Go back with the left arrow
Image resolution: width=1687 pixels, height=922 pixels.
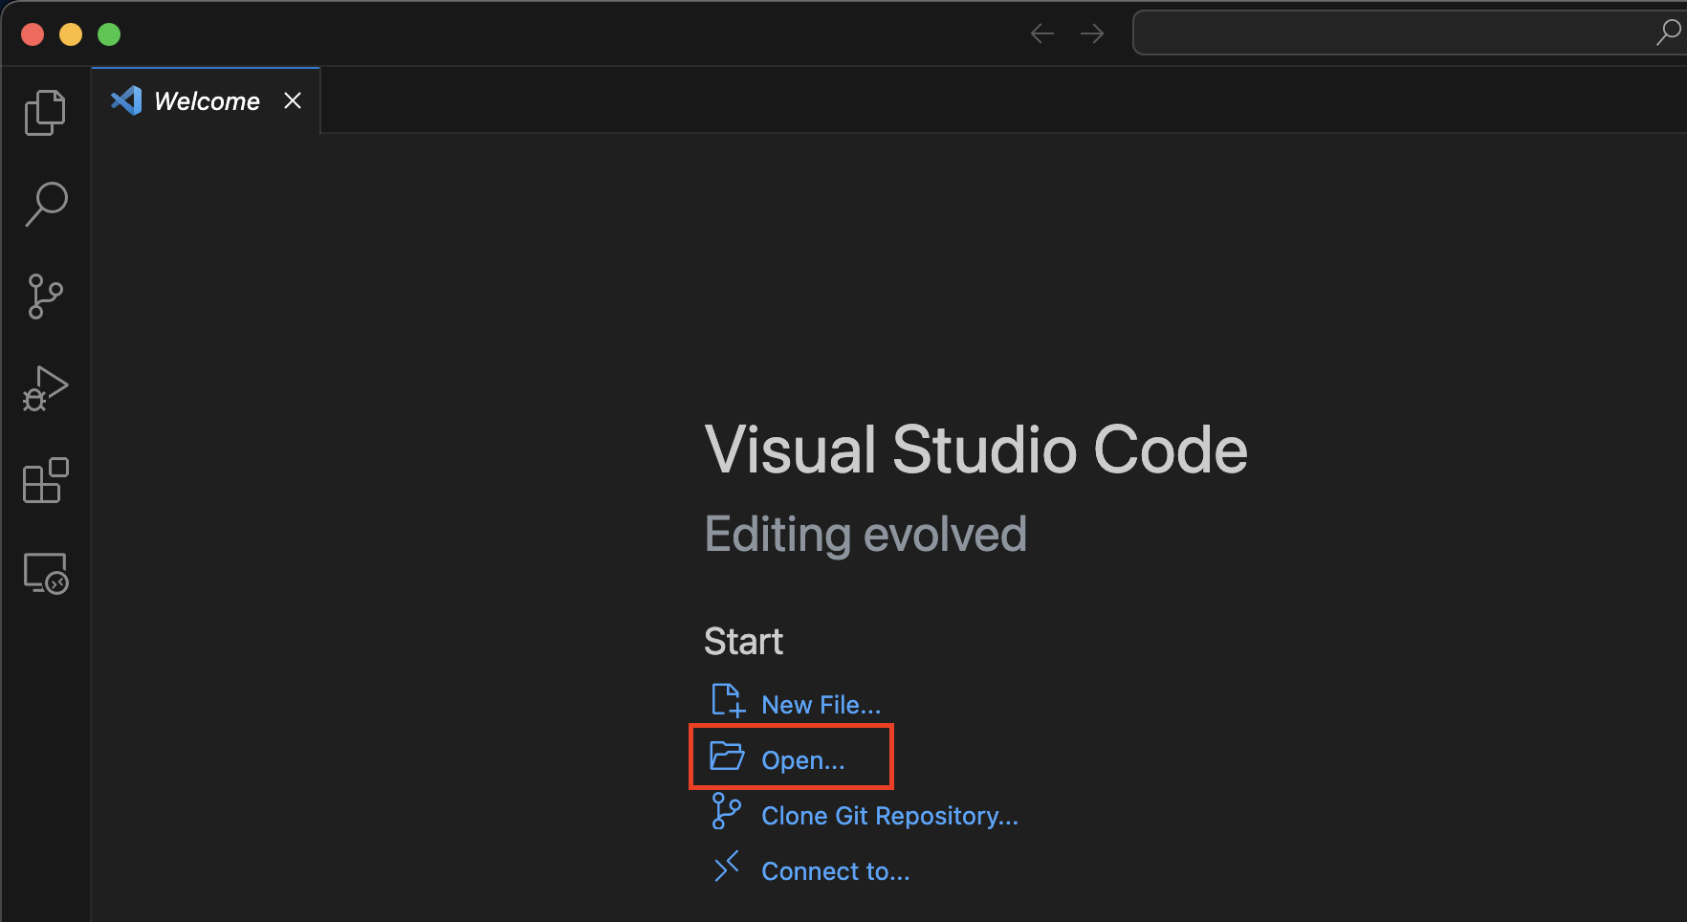[x=1042, y=34]
